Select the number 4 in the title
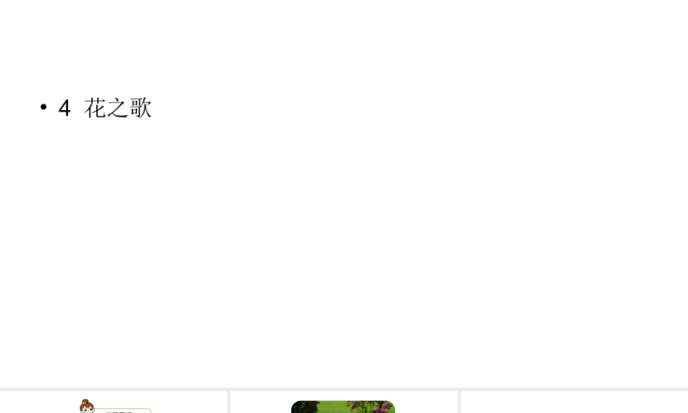Screen dimensions: 688x413 pos(65,108)
